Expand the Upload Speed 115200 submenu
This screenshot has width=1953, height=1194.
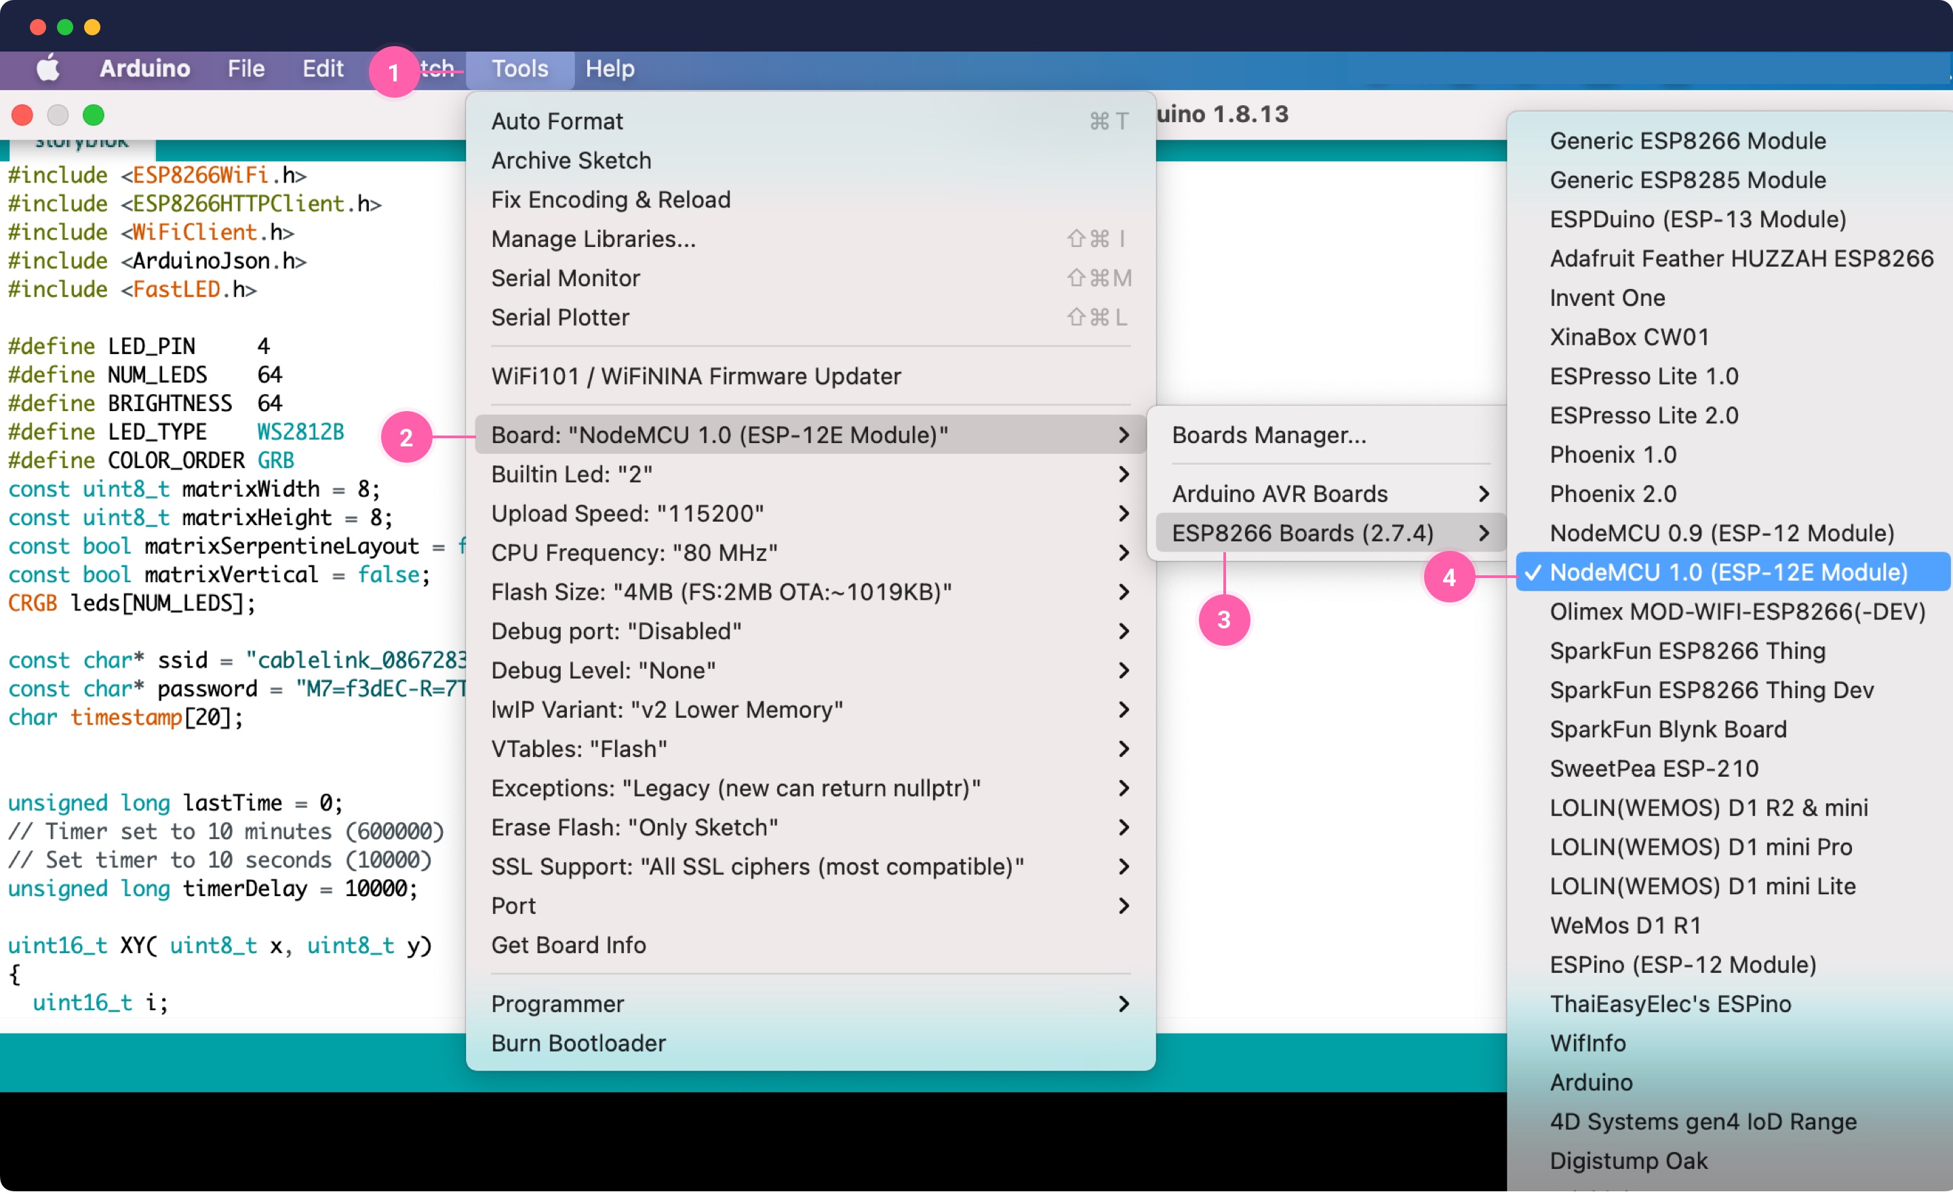point(811,514)
